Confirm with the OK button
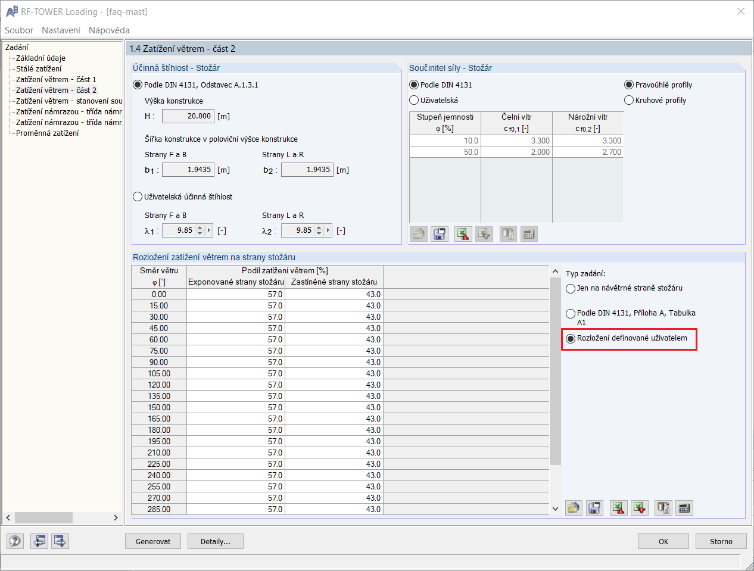This screenshot has height=571, width=754. 663,541
